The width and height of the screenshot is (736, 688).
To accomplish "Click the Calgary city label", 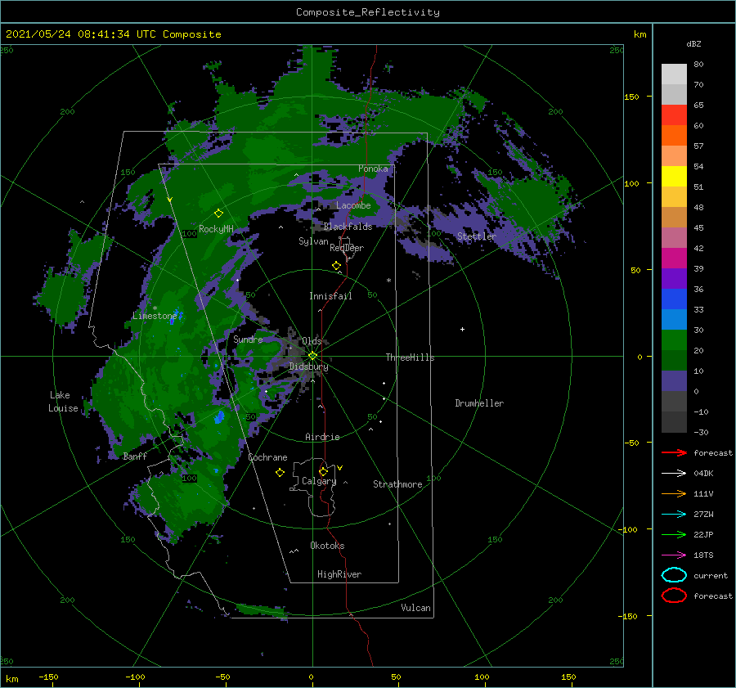I will click(319, 481).
